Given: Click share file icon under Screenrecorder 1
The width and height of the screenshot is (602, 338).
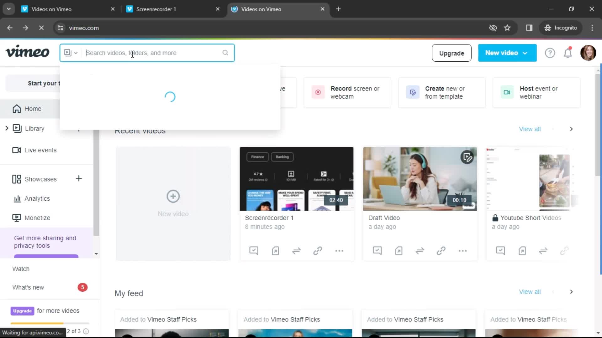Looking at the screenshot, I should pyautogui.click(x=275, y=251).
